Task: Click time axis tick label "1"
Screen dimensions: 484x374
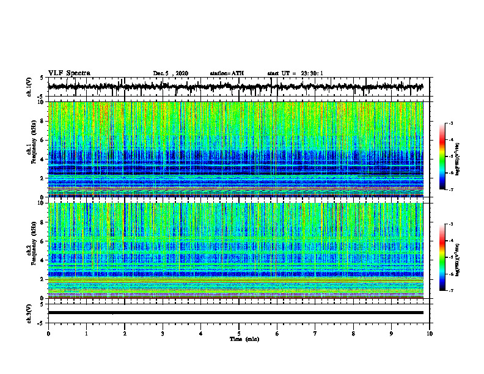Action: point(86,334)
